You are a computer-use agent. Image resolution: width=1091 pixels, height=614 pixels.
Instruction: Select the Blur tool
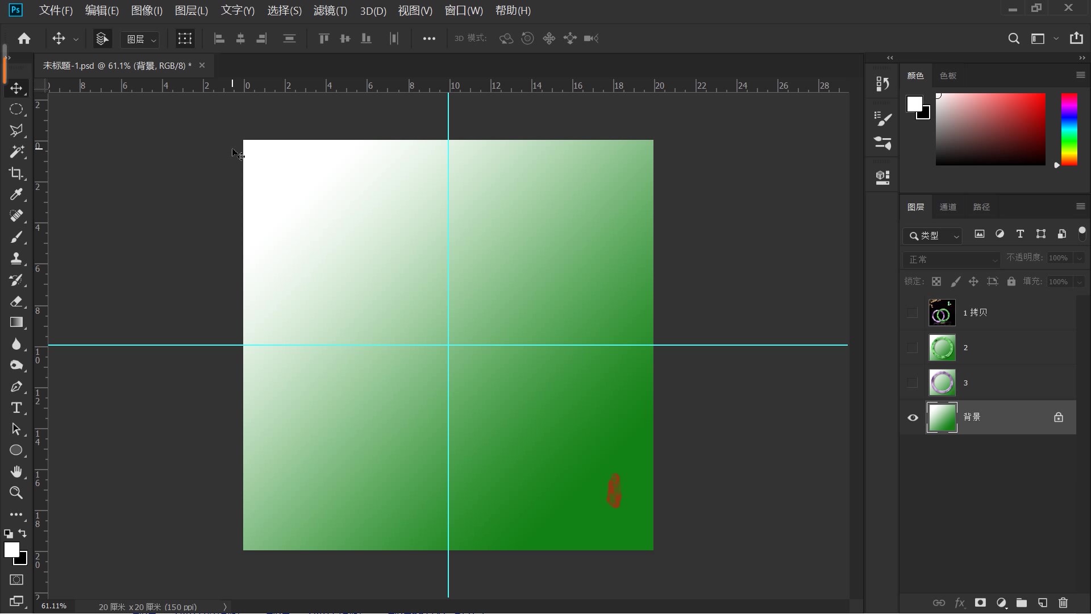tap(16, 344)
